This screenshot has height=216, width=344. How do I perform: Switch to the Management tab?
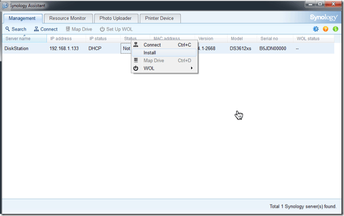[x=22, y=18]
